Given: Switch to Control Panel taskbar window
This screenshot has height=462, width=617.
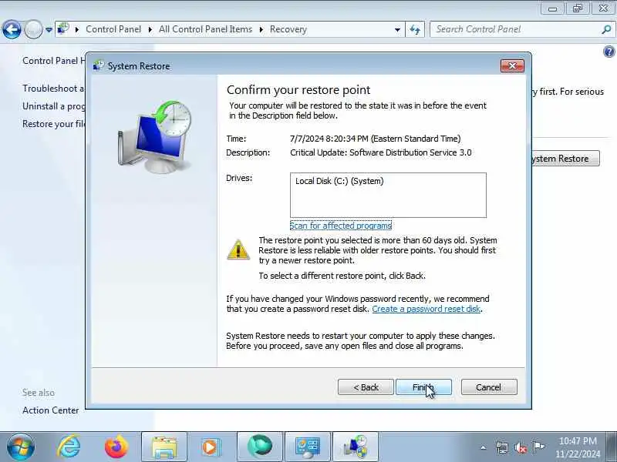Looking at the screenshot, I should coord(308,447).
